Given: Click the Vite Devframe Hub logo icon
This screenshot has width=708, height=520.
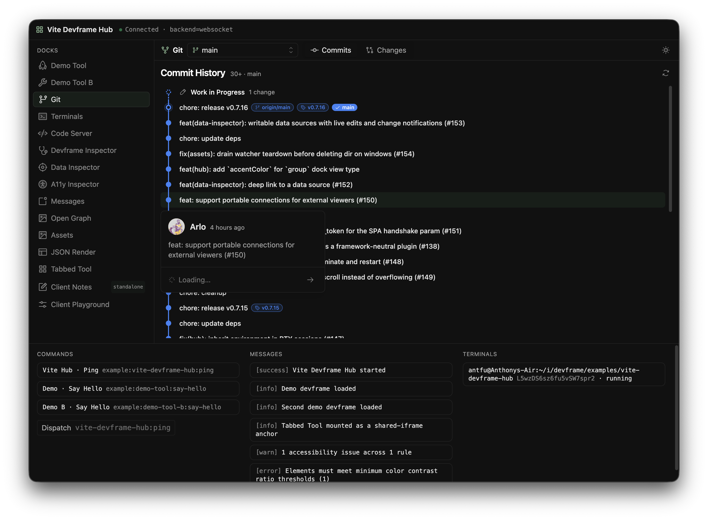Looking at the screenshot, I should (39, 29).
